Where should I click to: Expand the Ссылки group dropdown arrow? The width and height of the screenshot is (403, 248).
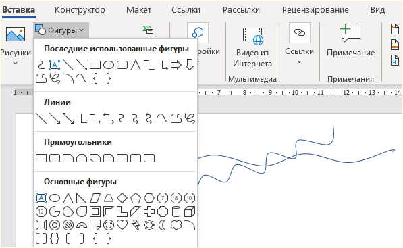pos(299,62)
